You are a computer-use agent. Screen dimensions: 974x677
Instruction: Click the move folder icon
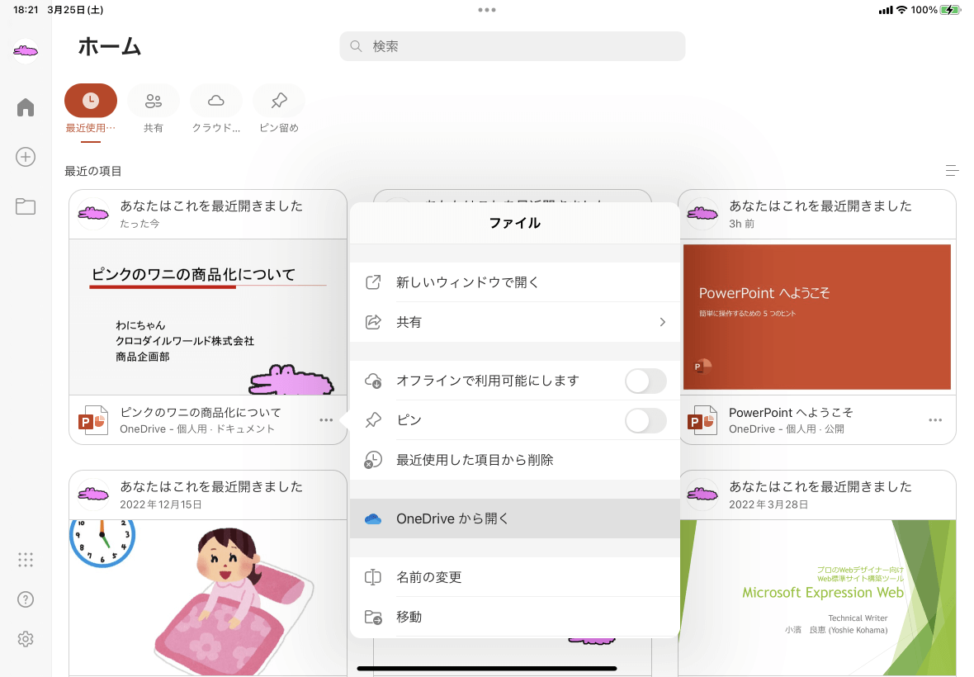[x=373, y=617]
